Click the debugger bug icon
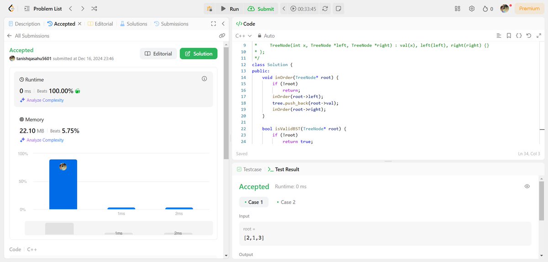Screen dimensions: 548x262 point(210,9)
